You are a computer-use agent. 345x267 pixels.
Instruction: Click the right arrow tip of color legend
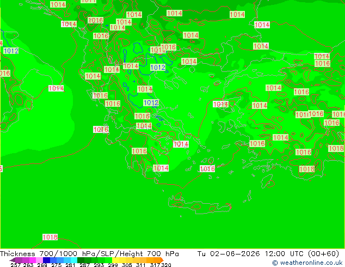163,260
